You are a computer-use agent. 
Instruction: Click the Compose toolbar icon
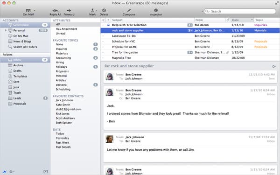129,10
